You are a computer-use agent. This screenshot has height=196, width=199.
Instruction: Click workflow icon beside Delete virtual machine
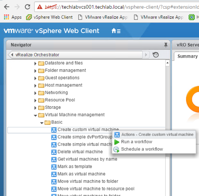coord(54,152)
